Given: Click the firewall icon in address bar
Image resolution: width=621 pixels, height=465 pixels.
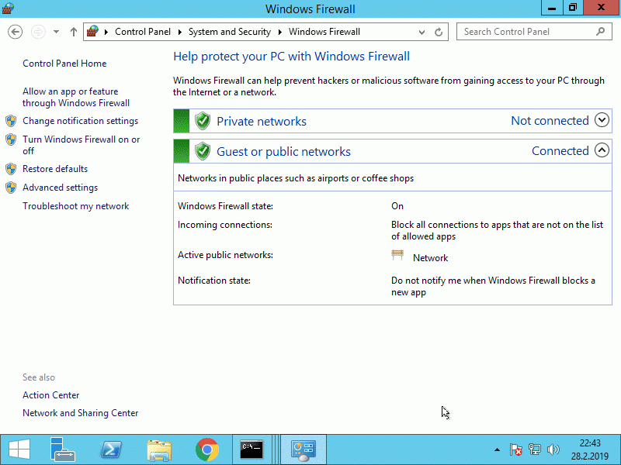Looking at the screenshot, I should 92,31.
